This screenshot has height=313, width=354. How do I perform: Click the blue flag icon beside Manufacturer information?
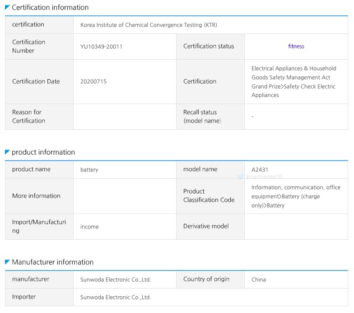[7, 262]
